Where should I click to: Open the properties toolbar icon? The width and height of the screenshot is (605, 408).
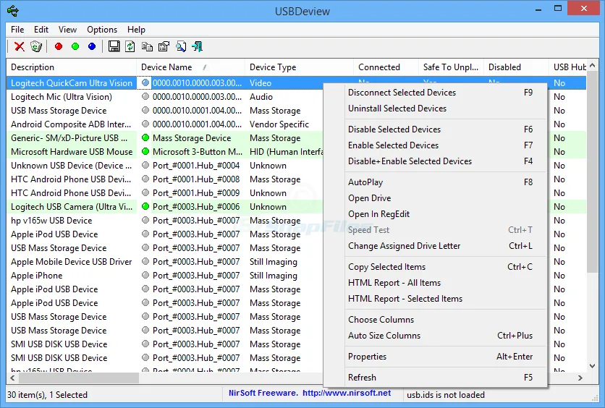click(x=164, y=46)
